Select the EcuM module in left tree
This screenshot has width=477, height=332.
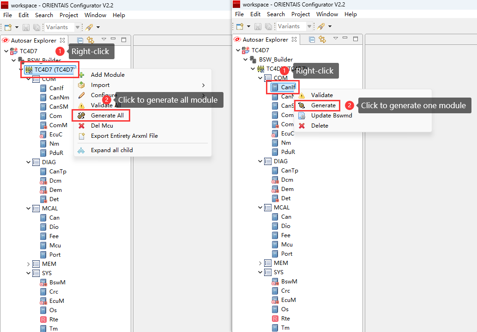(x=56, y=301)
